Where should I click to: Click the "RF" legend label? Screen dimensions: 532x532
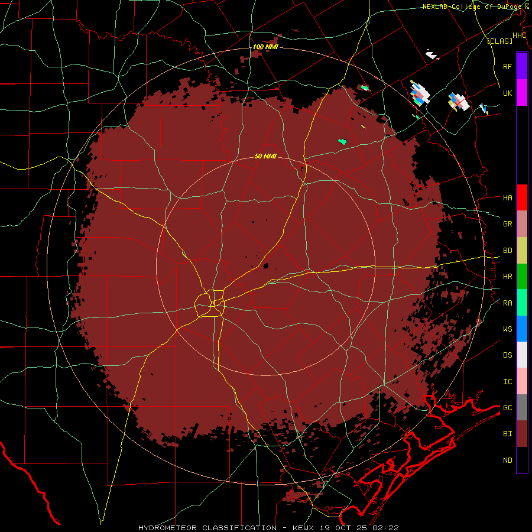pyautogui.click(x=507, y=66)
